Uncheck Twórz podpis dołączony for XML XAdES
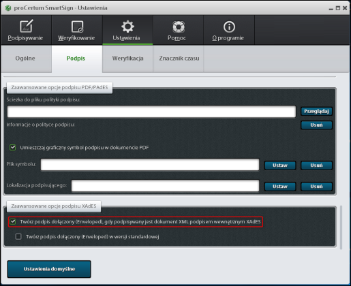Image resolution: width=351 pixels, height=286 pixels. click(13, 221)
